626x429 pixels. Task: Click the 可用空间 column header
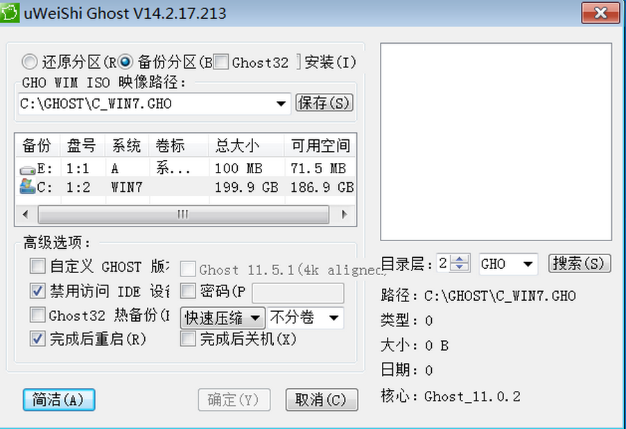pos(320,146)
